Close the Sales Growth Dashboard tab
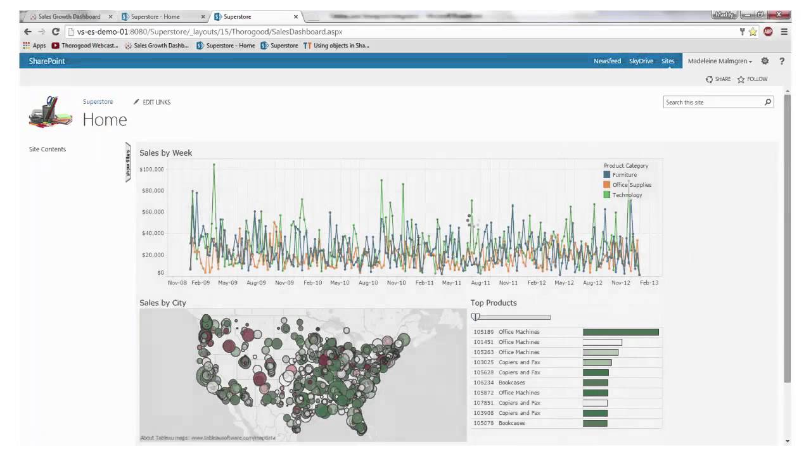This screenshot has width=811, height=456. 110,16
